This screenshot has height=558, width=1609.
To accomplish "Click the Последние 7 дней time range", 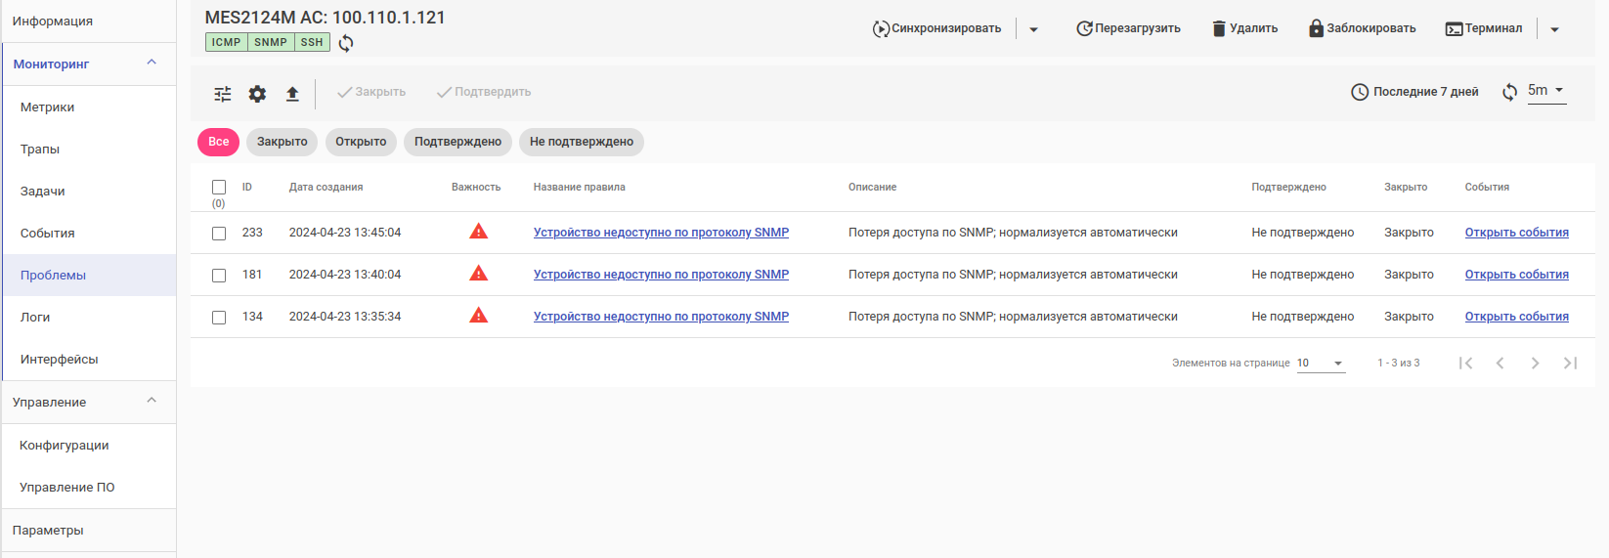I will point(1414,92).
